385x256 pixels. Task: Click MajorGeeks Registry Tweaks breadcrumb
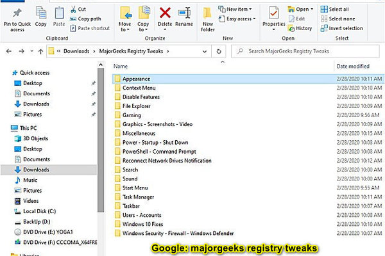tap(131, 51)
